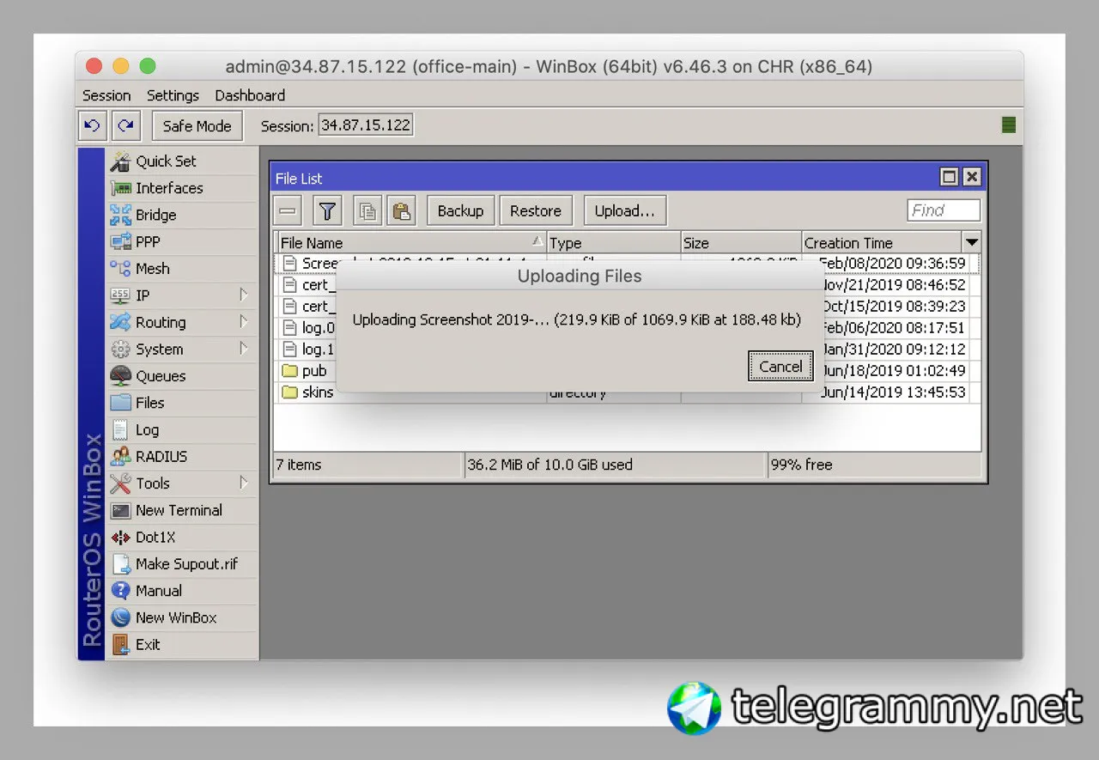The width and height of the screenshot is (1099, 760).
Task: Open the Queues sidebar item
Action: [x=182, y=376]
